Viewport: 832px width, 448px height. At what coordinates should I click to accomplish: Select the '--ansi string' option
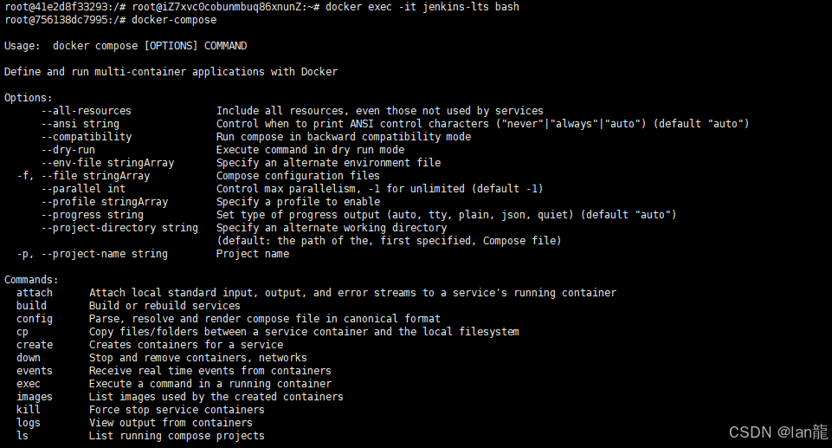(81, 124)
